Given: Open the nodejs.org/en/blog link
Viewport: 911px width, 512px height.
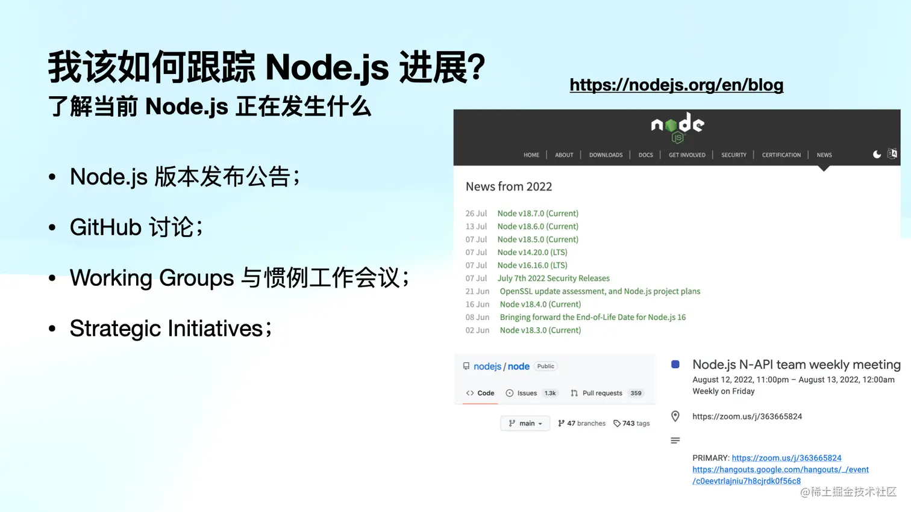Looking at the screenshot, I should point(676,85).
